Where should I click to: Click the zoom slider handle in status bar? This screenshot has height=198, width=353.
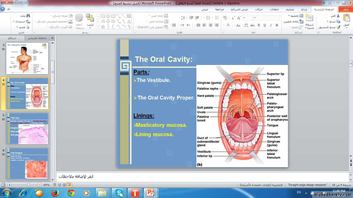(28, 185)
